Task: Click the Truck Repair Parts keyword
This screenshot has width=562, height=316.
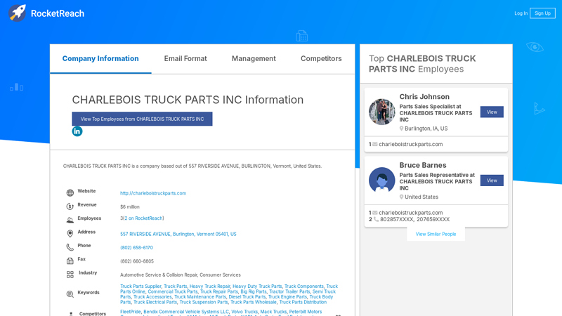Action: [x=219, y=291]
